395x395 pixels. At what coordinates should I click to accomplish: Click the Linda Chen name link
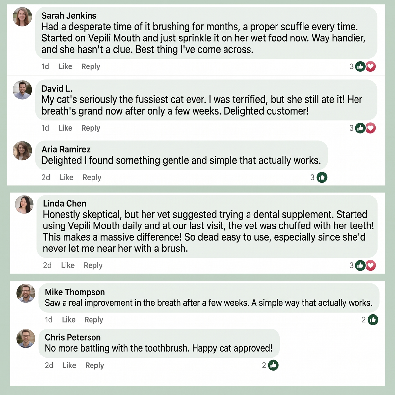tap(65, 203)
